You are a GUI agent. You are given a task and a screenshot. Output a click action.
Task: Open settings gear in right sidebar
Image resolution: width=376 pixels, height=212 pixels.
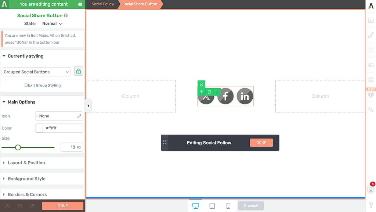pyautogui.click(x=371, y=80)
